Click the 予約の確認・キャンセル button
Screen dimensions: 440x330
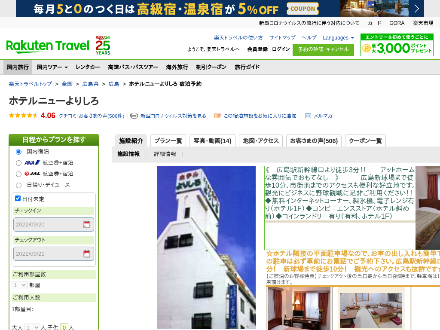[323, 50]
